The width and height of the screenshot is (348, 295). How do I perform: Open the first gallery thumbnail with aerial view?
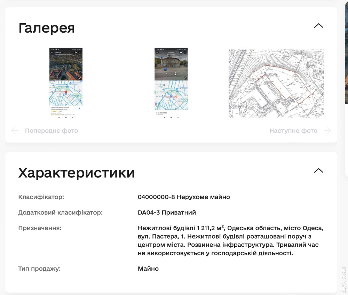(x=66, y=83)
